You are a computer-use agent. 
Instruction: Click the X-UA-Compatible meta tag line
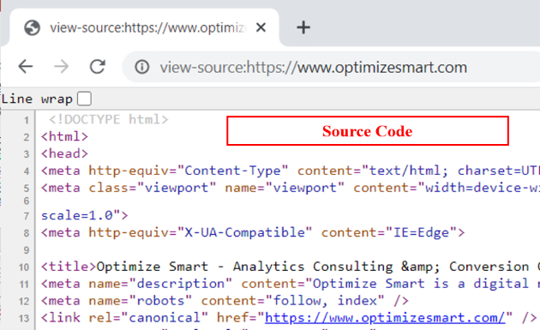[x=253, y=232]
